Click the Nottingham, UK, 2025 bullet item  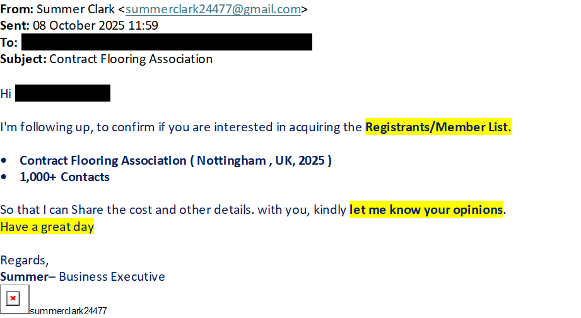(175, 160)
